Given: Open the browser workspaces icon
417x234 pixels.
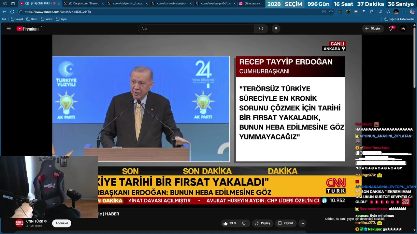Looking at the screenshot, I should point(5,4).
